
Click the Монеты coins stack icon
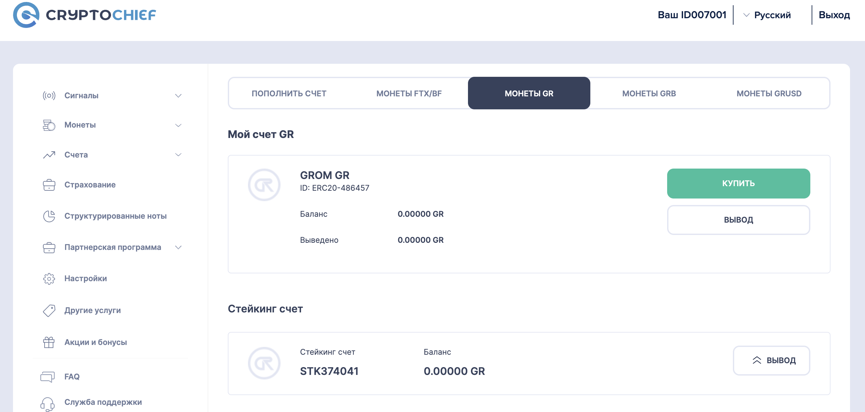[49, 125]
